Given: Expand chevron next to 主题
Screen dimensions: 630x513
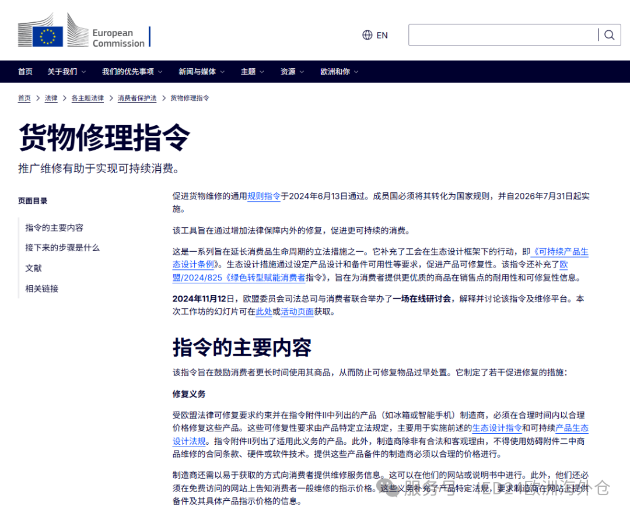Looking at the screenshot, I should (x=262, y=72).
